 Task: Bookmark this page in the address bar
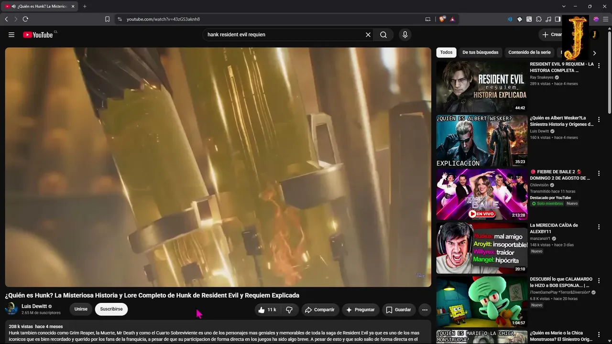(x=107, y=19)
